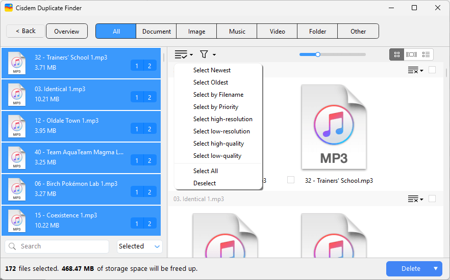Tick the checkbox for 32 - Trainers' School.mp3
Viewport: 450px width, 280px height.
pos(291,180)
